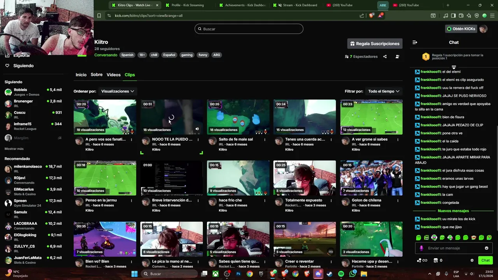Open Discord from taskbar
498x280 pixels.
click(x=318, y=274)
